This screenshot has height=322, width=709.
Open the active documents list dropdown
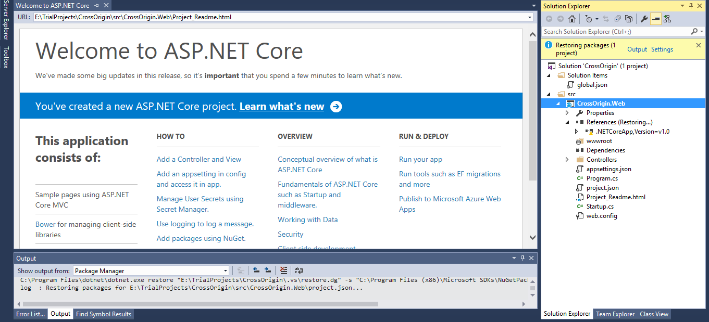pos(533,6)
